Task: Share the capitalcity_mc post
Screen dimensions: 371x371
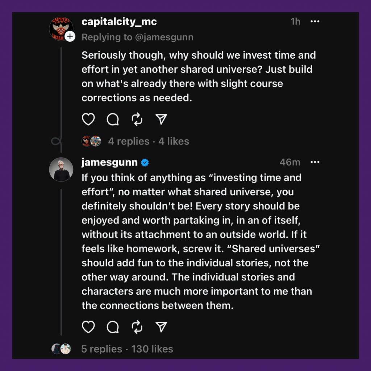Action: pyautogui.click(x=161, y=119)
